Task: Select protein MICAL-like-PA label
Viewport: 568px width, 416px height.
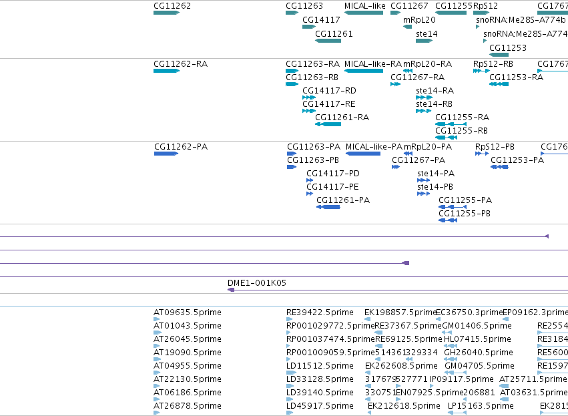Action: 374,147
